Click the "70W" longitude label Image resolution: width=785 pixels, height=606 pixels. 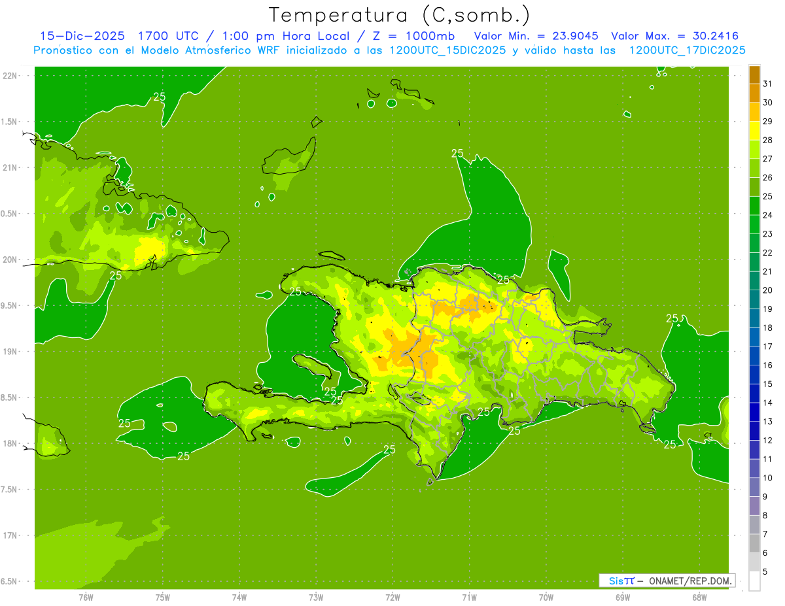tap(546, 597)
